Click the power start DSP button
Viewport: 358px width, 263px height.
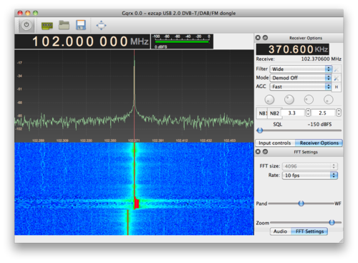26,25
